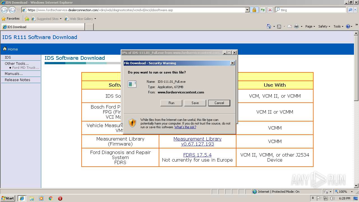The height and width of the screenshot is (202, 359).
Task: Click Add to Favorites Bar icon
Action: pyautogui.click(x=27, y=19)
